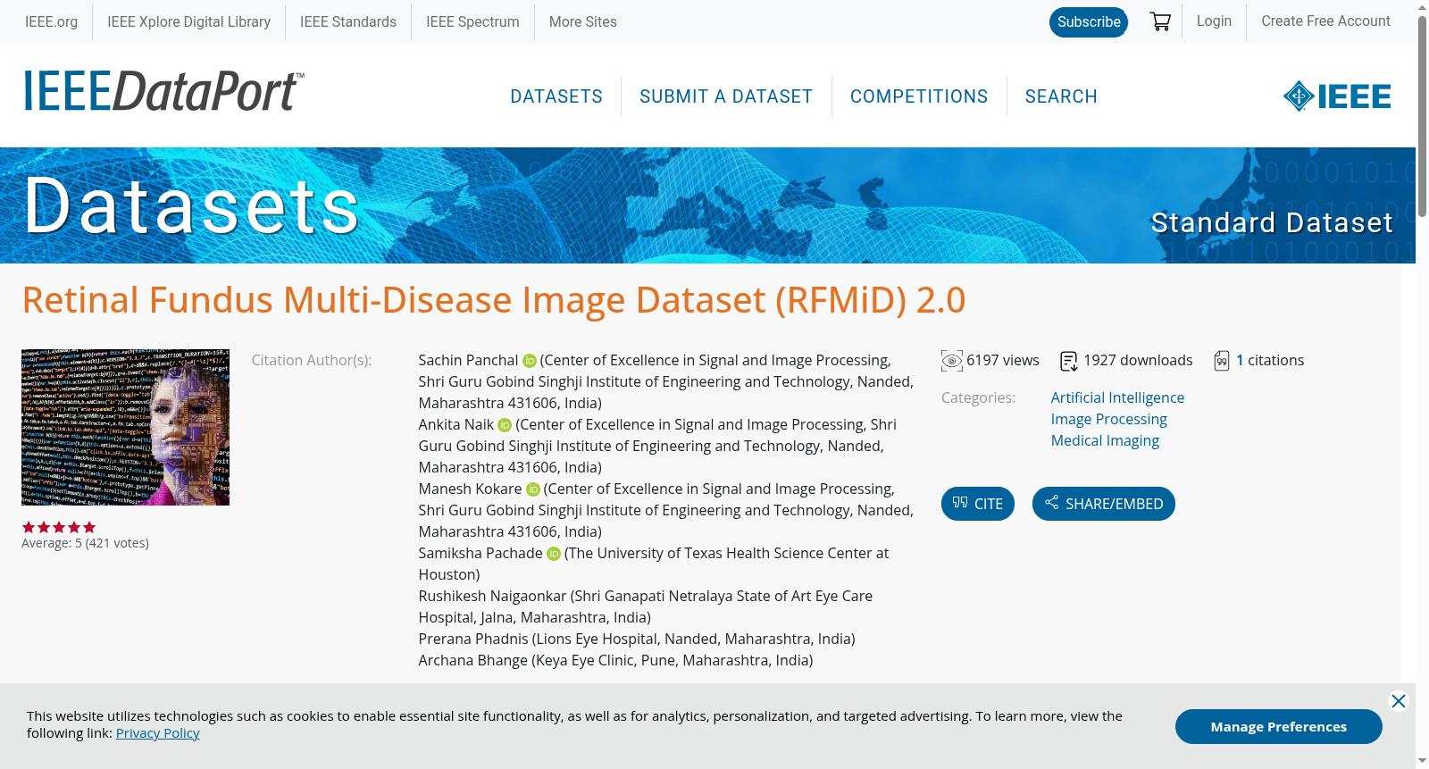Go to the COMPETITIONS menu item
The height and width of the screenshot is (769, 1429).
pos(919,96)
